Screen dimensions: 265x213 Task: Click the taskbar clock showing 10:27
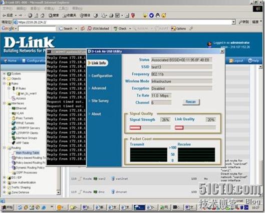point(255,208)
